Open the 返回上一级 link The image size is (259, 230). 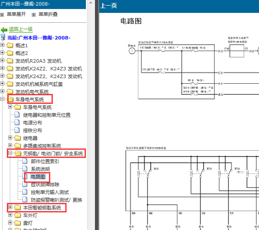click(21, 29)
